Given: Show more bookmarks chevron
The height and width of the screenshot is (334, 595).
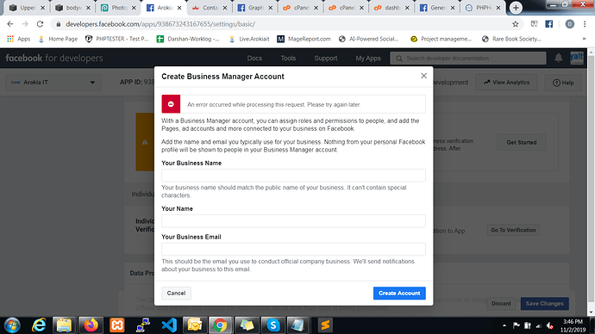Looking at the screenshot, I should [584, 39].
